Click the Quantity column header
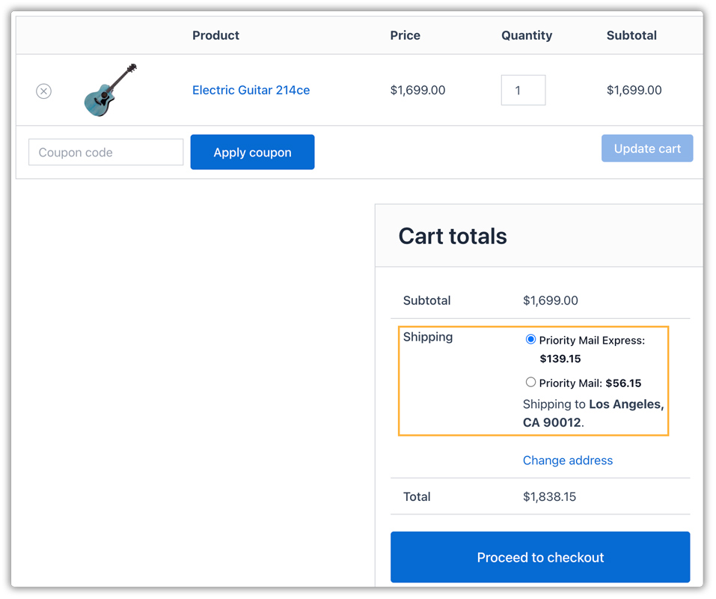716x599 pixels. point(527,35)
